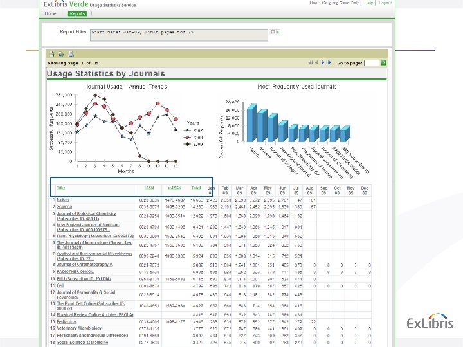Click the green go-to-page arrow button
Image resolution: width=463 pixels, height=347 pixels.
click(383, 62)
